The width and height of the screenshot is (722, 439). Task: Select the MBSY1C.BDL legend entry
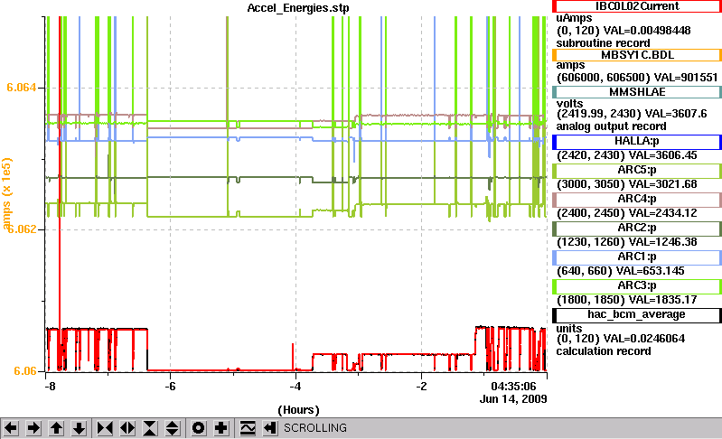637,55
